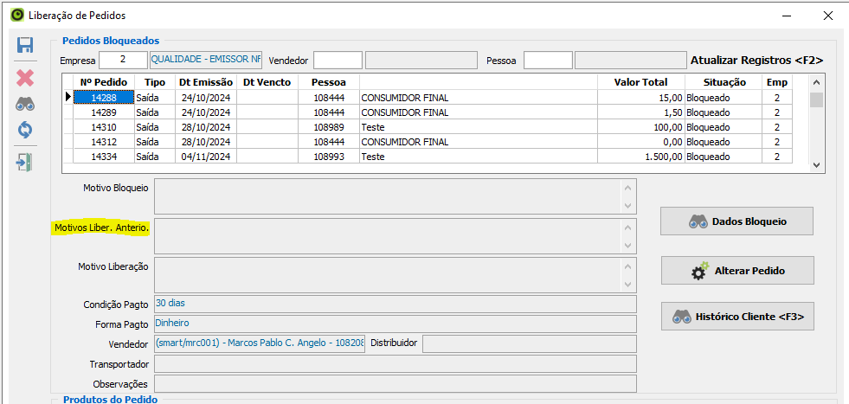
Task: Select order row 14289
Action: [x=104, y=112]
